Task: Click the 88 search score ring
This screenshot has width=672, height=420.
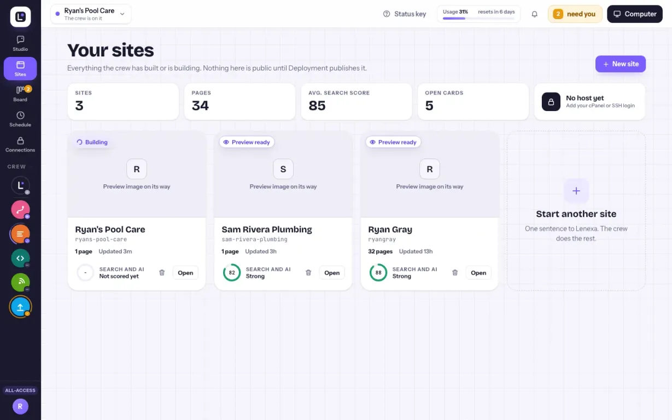Action: pos(378,272)
